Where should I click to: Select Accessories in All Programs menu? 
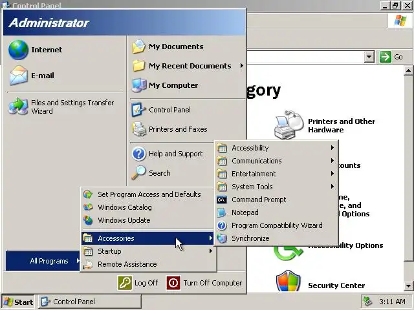coord(148,238)
